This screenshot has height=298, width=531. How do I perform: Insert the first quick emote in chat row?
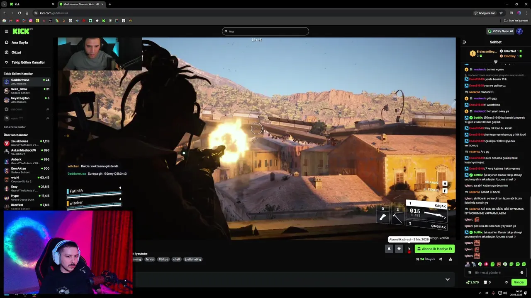[x=468, y=264]
